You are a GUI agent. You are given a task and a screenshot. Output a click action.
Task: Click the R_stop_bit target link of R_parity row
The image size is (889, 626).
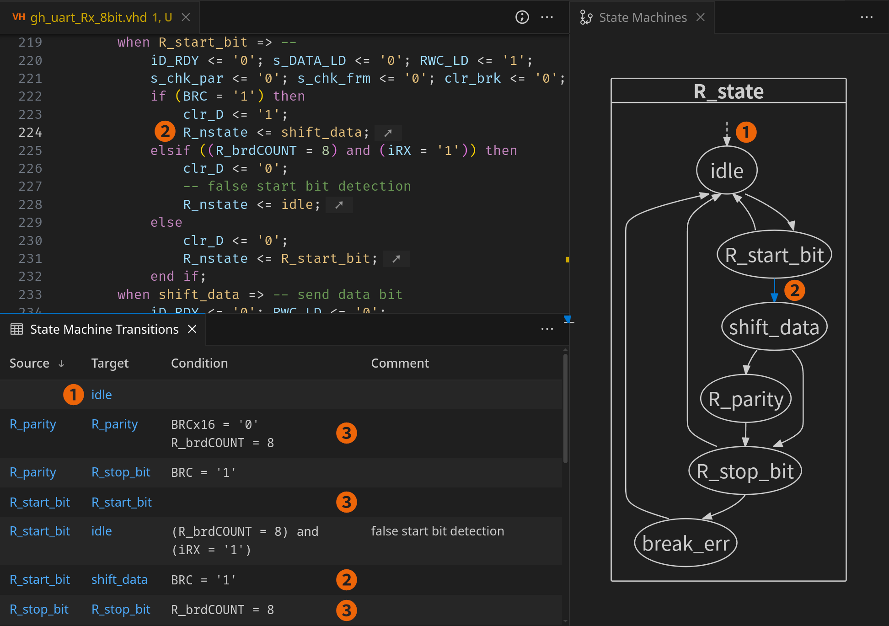(121, 472)
